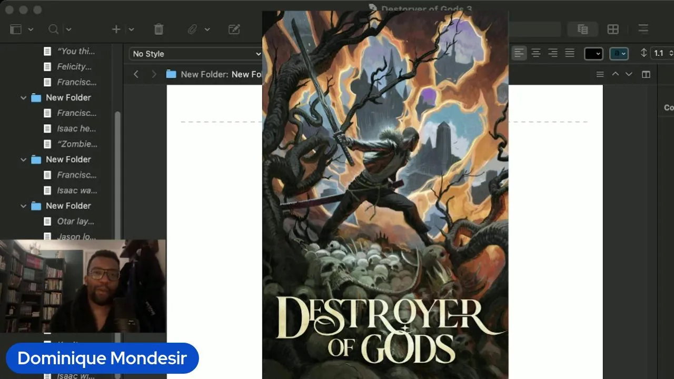Select the Francisc... document above Isaac he...
Image resolution: width=674 pixels, height=379 pixels.
76,113
